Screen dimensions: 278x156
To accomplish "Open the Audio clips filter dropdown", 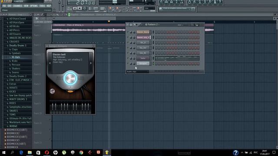I will (138, 71).
